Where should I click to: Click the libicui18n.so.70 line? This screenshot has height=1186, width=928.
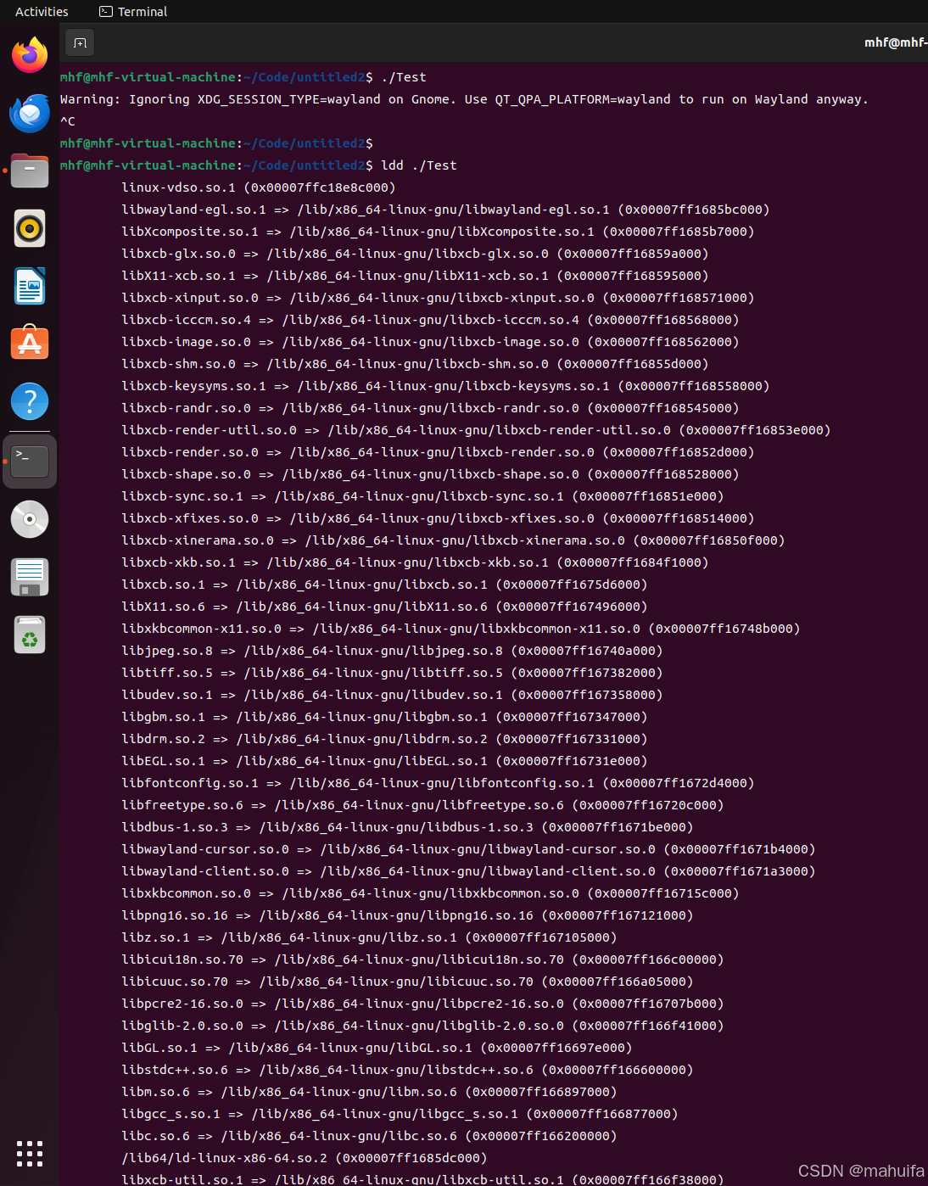tap(422, 959)
